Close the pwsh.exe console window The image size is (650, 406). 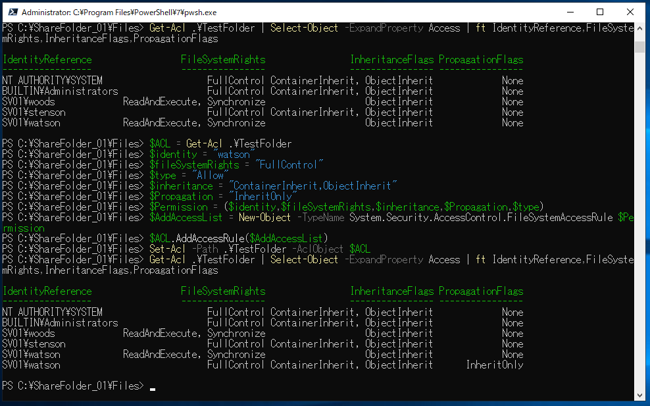click(x=630, y=12)
